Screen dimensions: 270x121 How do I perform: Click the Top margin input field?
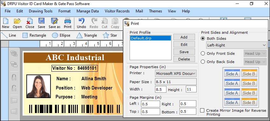pos(151,111)
